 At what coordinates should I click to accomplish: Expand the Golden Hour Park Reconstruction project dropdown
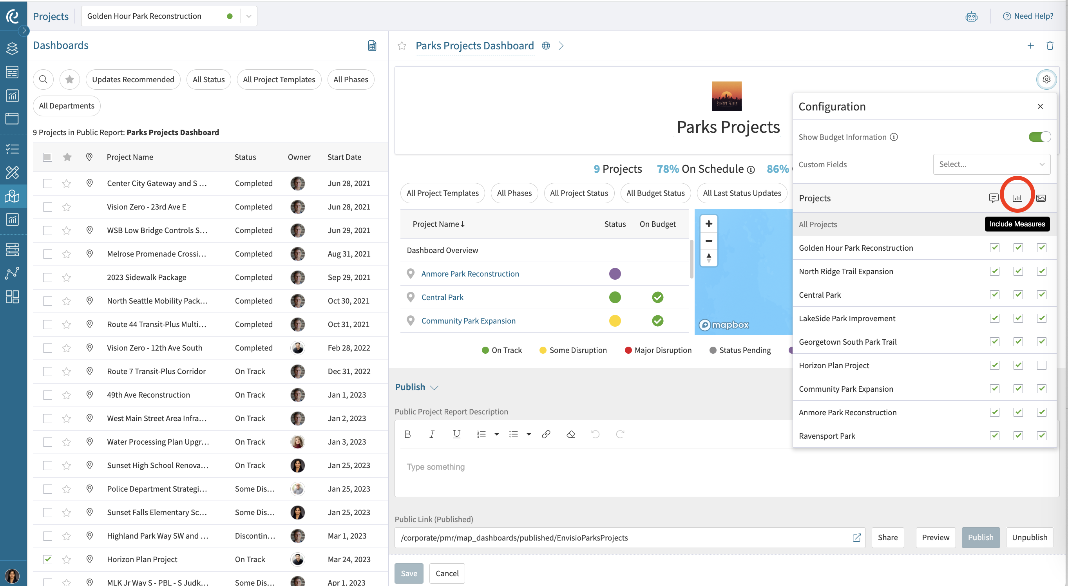click(249, 16)
